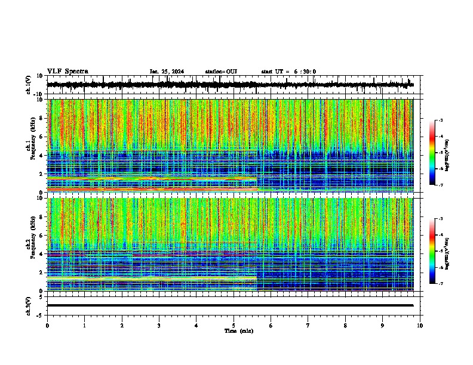473x365 pixels.
Task: Click the ch.1 spectrogram panel
Action: tap(230, 146)
